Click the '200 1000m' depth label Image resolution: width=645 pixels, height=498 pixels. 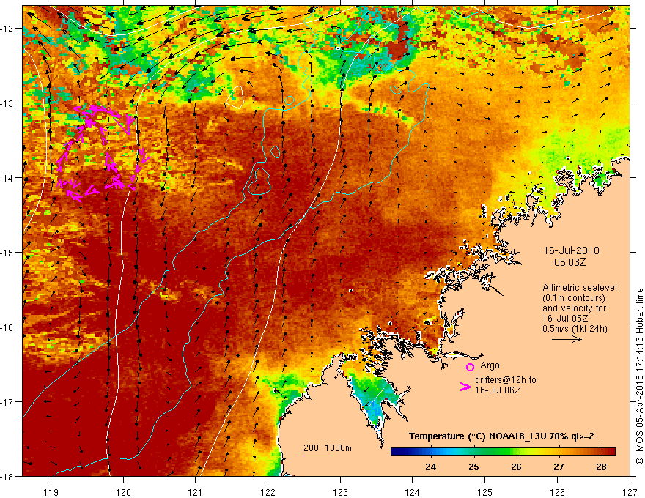[328, 448]
